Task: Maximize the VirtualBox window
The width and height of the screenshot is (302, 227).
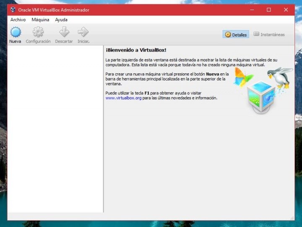Action: pyautogui.click(x=269, y=10)
